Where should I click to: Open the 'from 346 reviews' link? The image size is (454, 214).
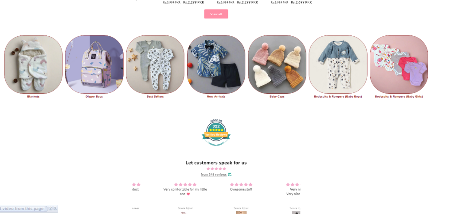(x=214, y=175)
